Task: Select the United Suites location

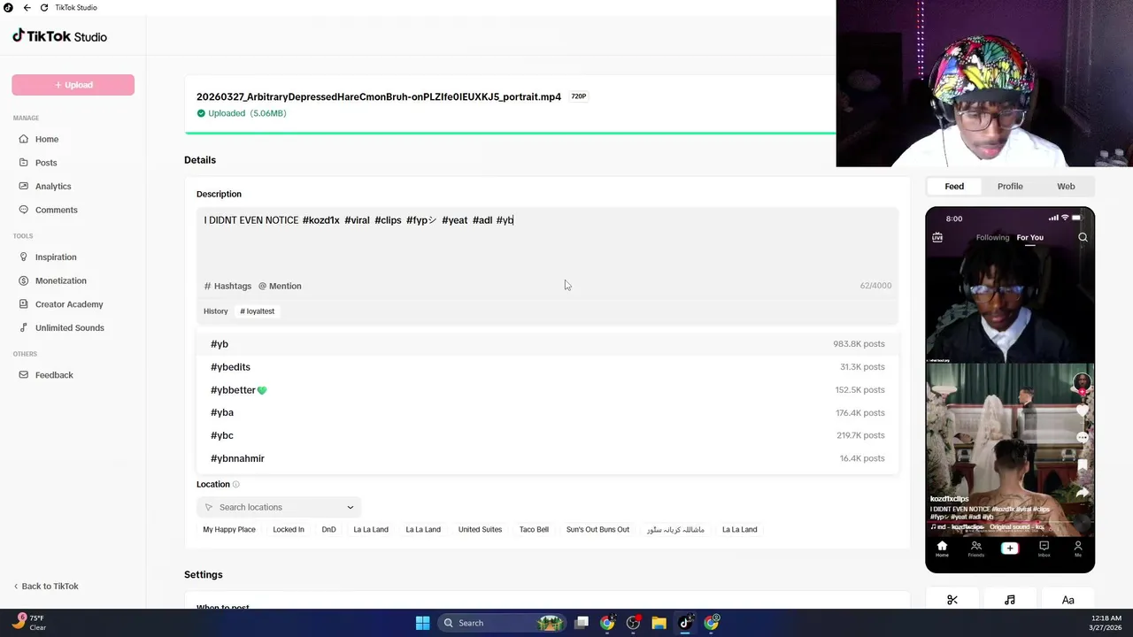Action: pyautogui.click(x=480, y=529)
